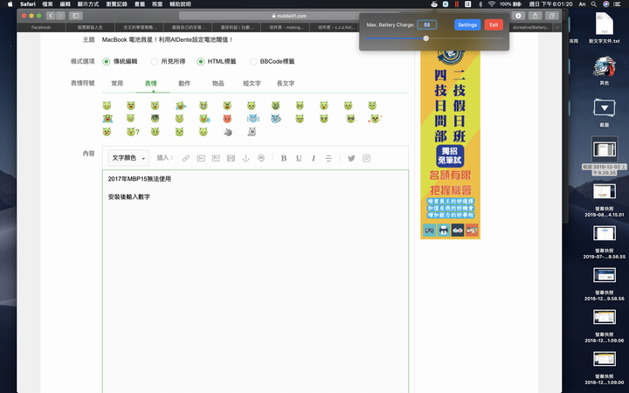Click the AlDente menu bar icon
This screenshot has height=393, width=629.
point(434,4)
